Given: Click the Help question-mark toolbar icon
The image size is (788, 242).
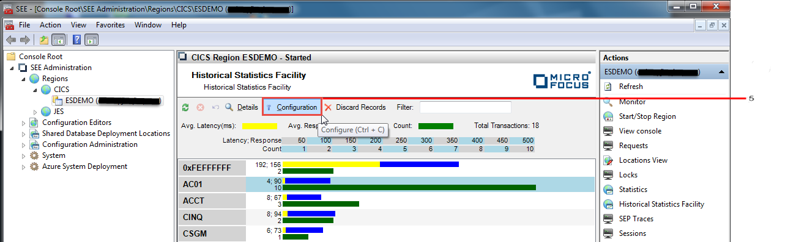Looking at the screenshot, I should tap(77, 40).
